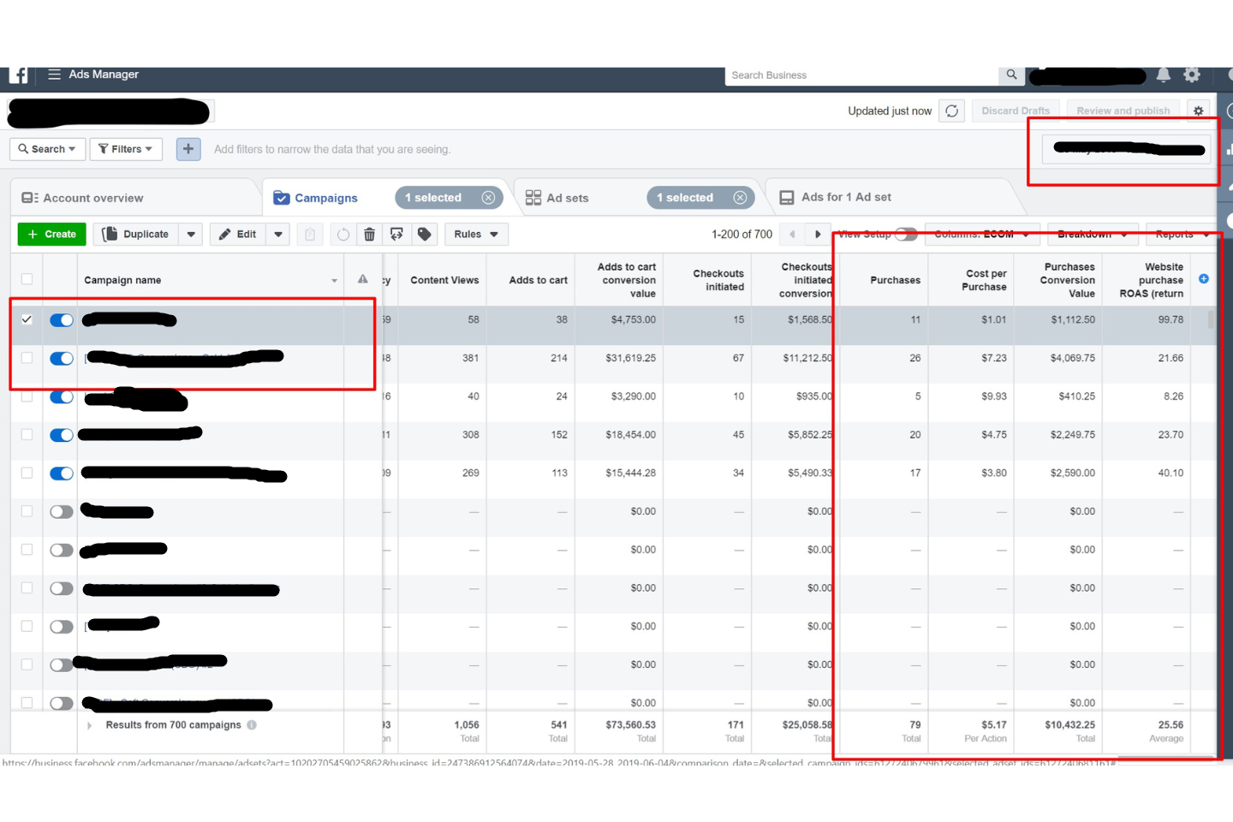Viewport: 1233px width, 822px height.
Task: Open the Edit options arrow
Action: click(278, 234)
